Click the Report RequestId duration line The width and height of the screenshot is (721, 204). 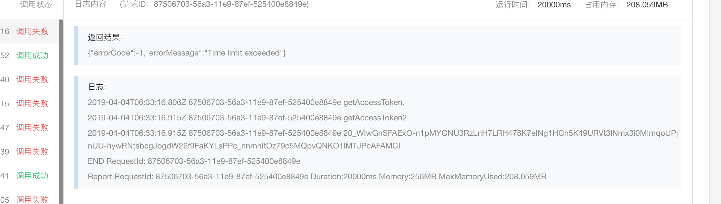pos(317,177)
